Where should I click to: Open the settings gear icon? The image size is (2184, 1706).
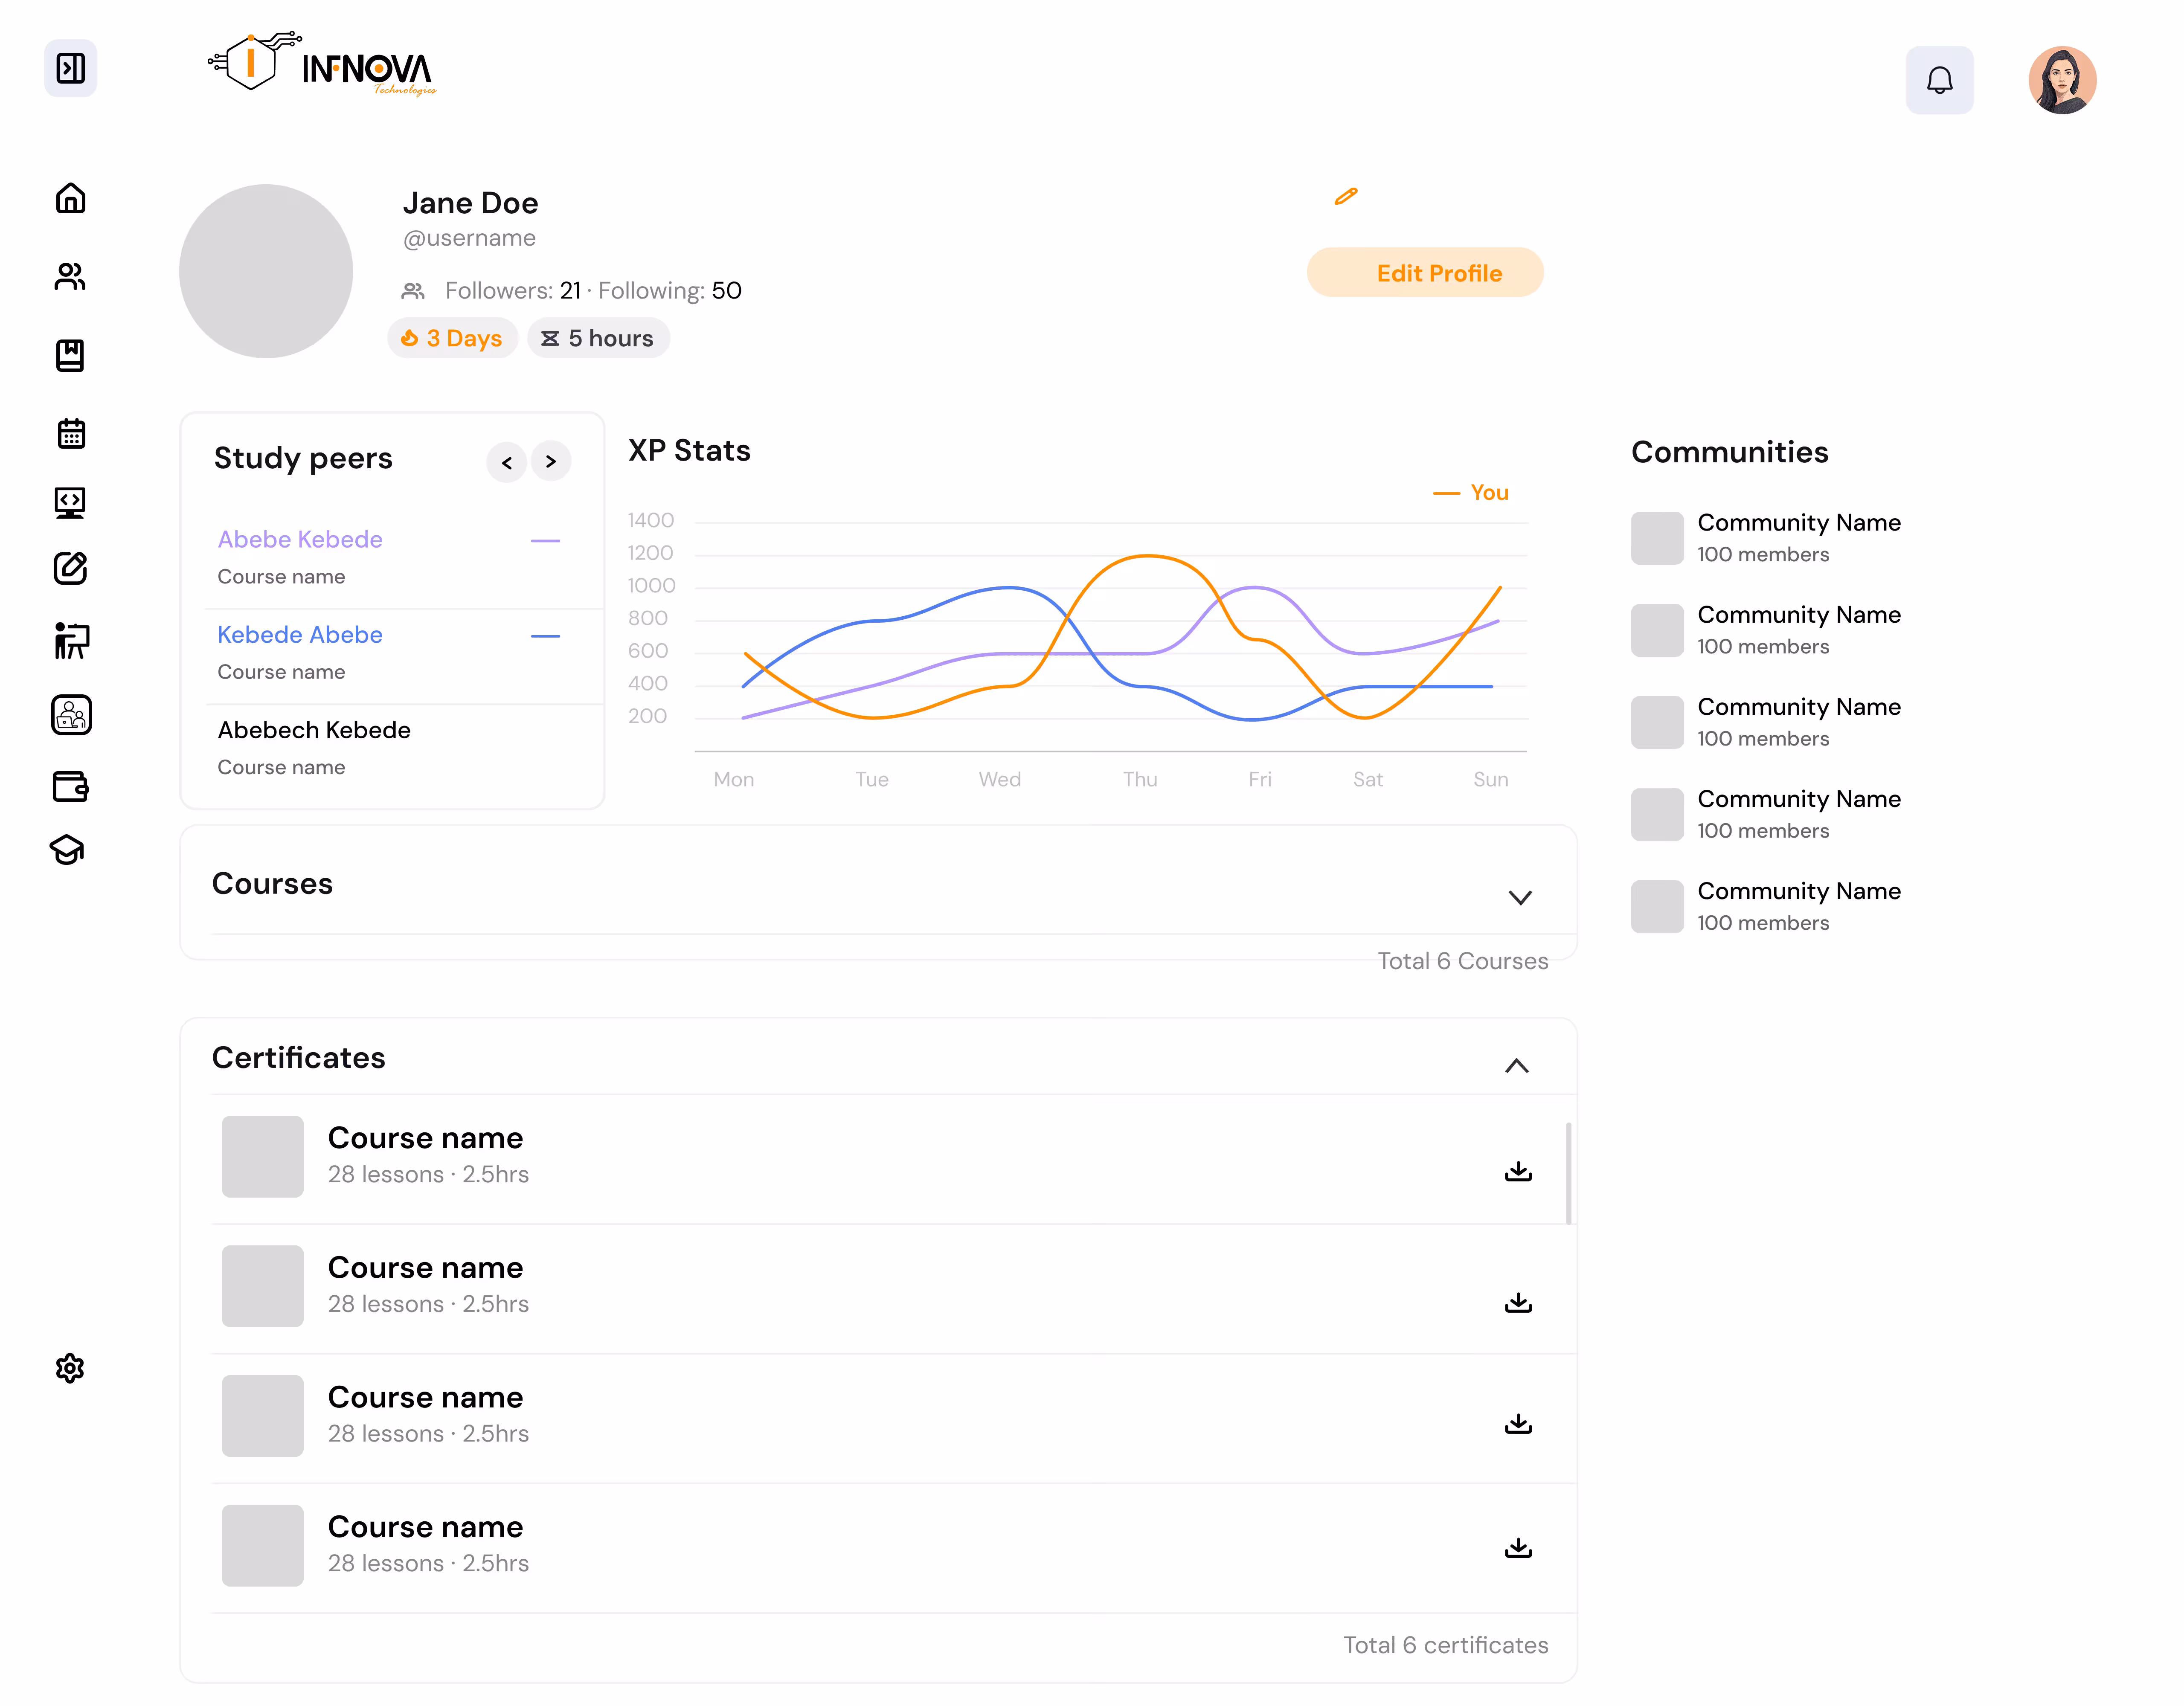[x=70, y=1368]
